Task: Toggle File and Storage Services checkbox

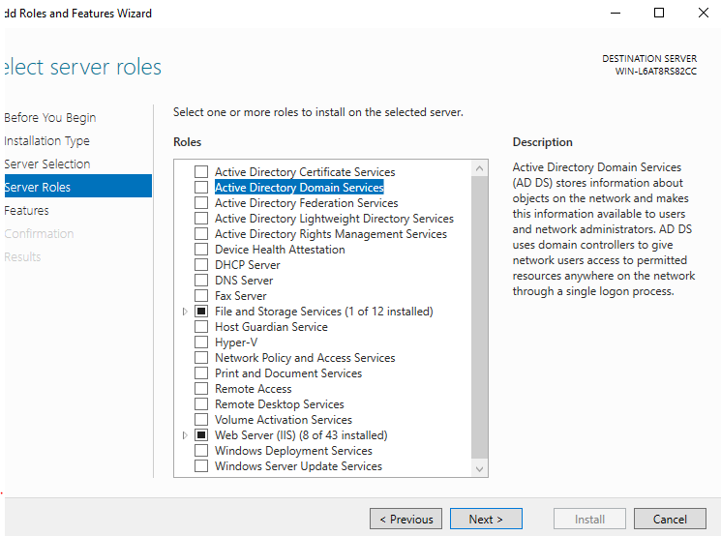Action: coord(201,312)
